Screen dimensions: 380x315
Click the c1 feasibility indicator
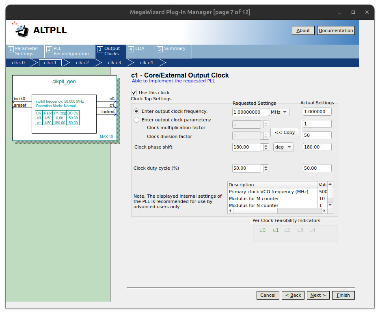click(x=276, y=230)
